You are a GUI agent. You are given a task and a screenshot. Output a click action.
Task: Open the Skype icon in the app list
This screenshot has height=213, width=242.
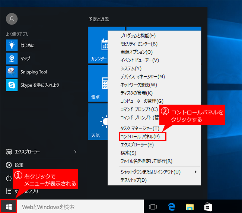point(12,85)
